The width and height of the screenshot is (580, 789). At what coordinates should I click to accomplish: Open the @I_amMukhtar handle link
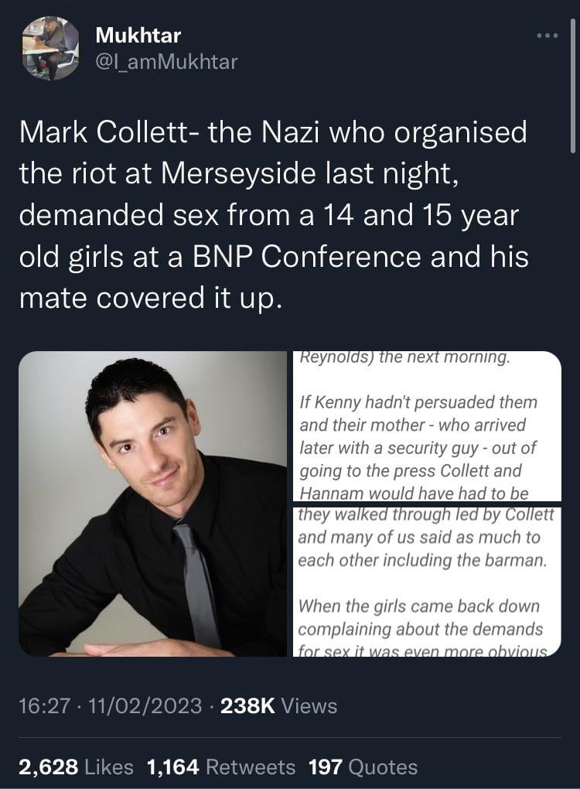click(166, 62)
